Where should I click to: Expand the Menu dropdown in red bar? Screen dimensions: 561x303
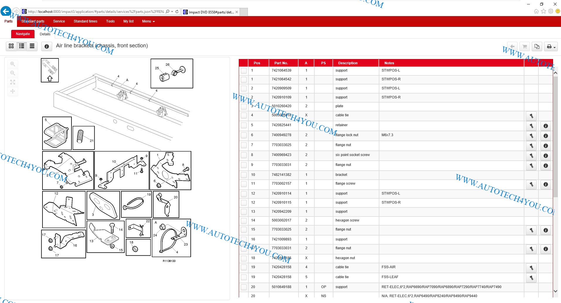[148, 21]
